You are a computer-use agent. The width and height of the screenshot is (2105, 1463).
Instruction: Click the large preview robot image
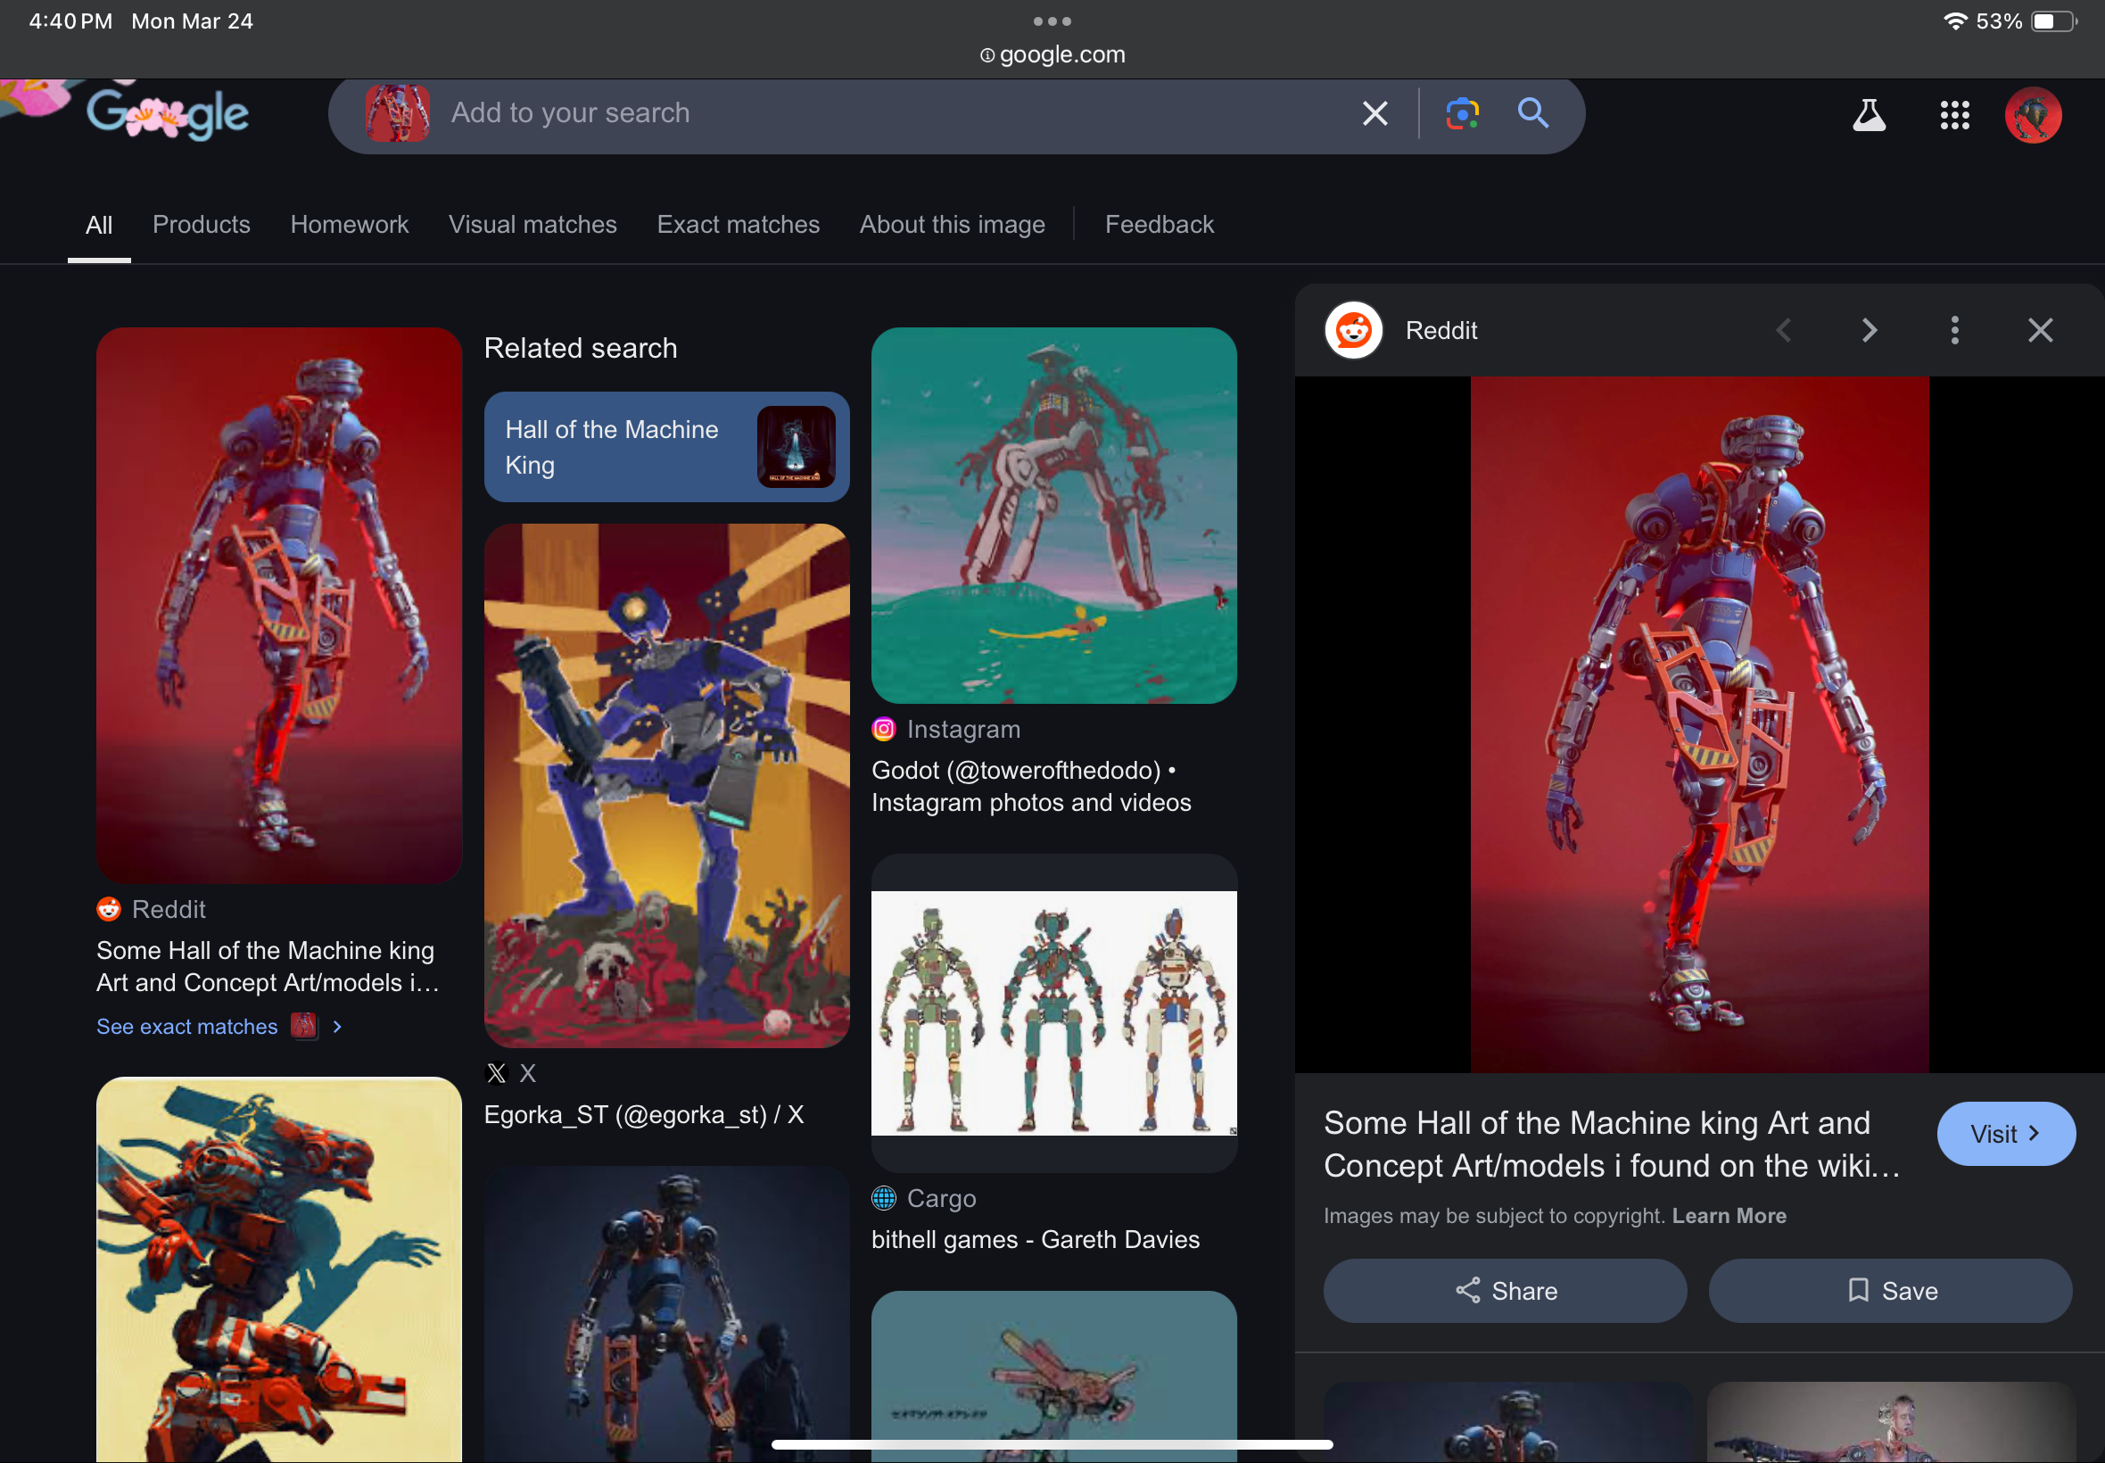pyautogui.click(x=1699, y=724)
